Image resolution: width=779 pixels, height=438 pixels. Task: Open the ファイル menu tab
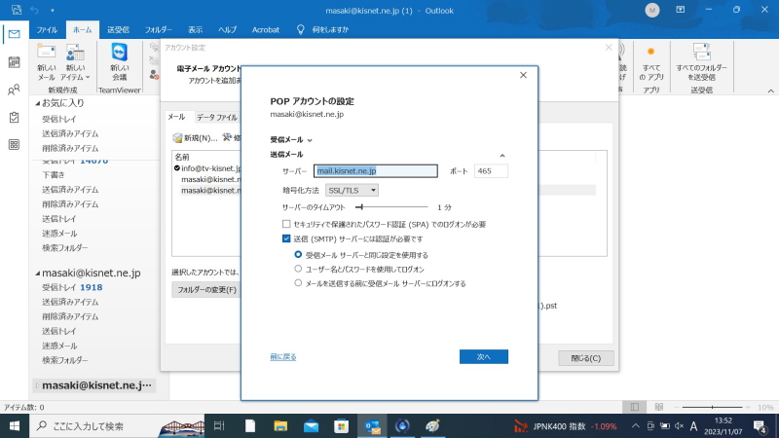coord(47,30)
